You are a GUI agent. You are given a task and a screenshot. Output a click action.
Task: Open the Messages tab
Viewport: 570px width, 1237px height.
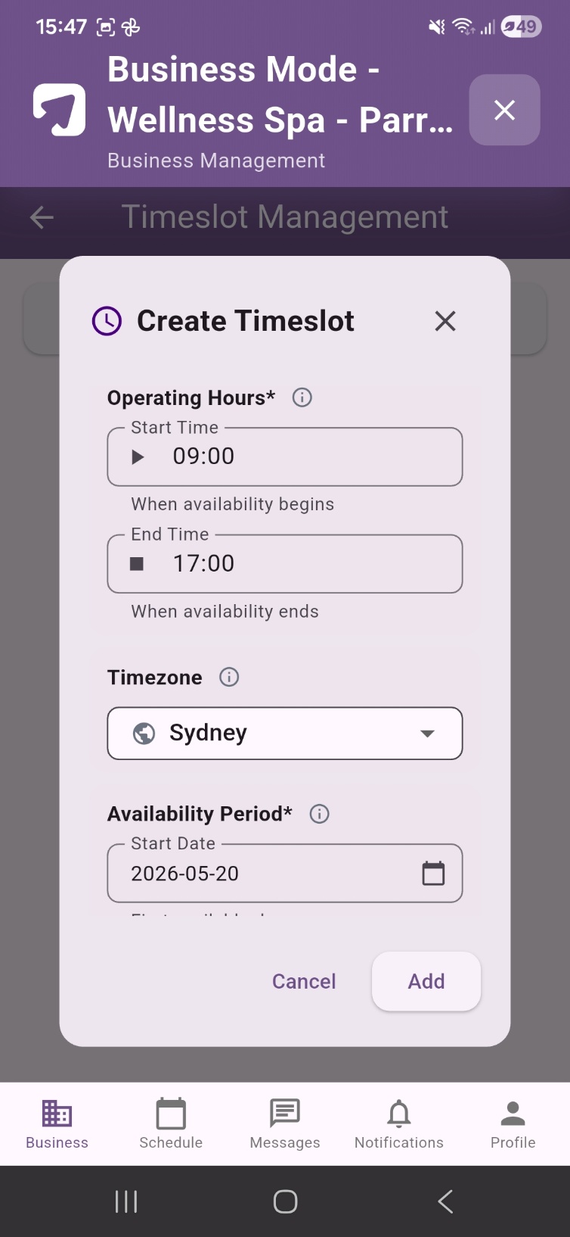(x=285, y=1123)
